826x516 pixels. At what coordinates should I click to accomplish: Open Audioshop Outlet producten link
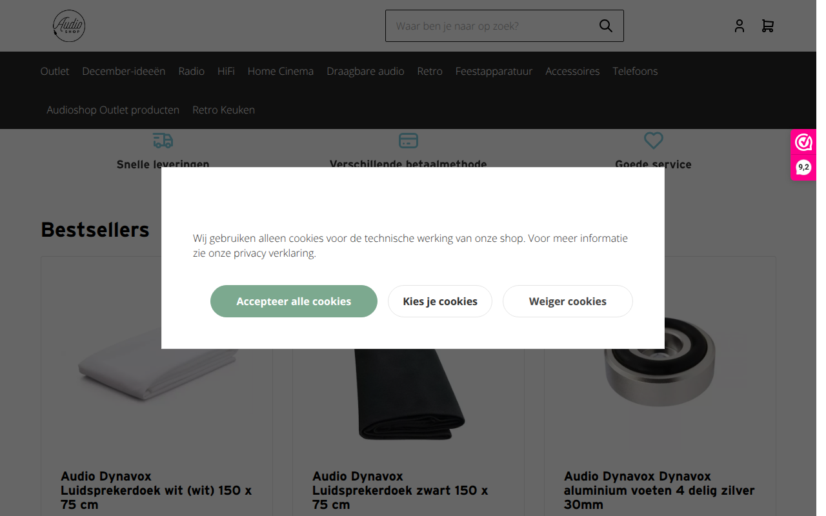(113, 110)
